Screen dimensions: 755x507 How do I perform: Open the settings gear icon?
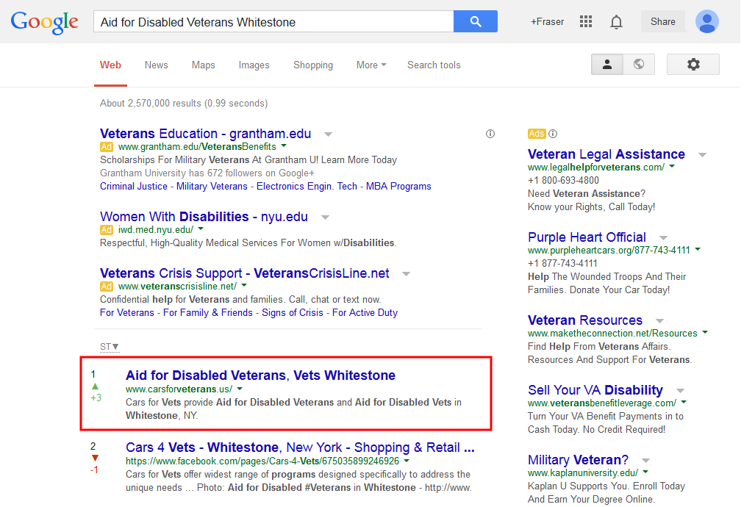tap(693, 64)
